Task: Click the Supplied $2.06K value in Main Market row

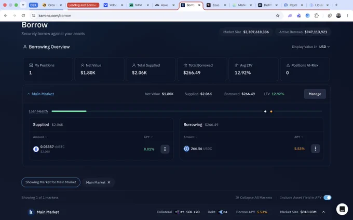Action: coord(206,94)
